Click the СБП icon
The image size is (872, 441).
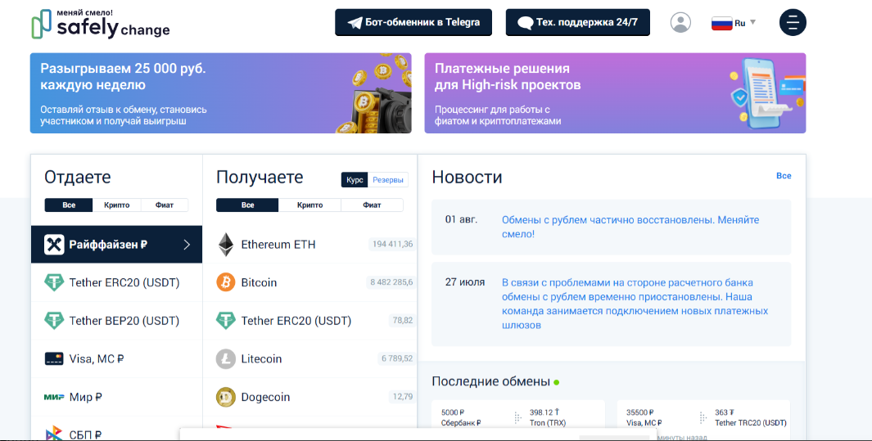pyautogui.click(x=54, y=433)
